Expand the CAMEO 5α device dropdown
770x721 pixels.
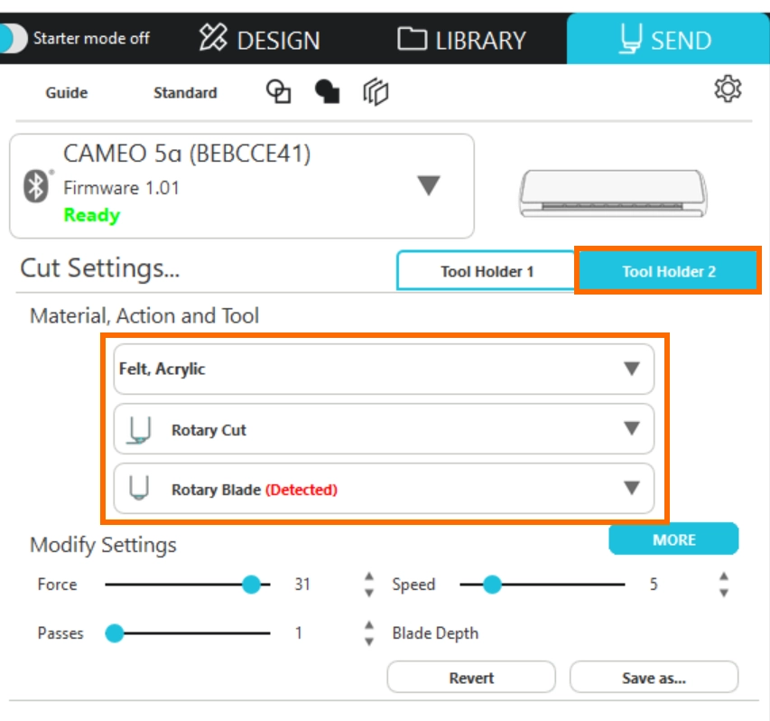(428, 186)
